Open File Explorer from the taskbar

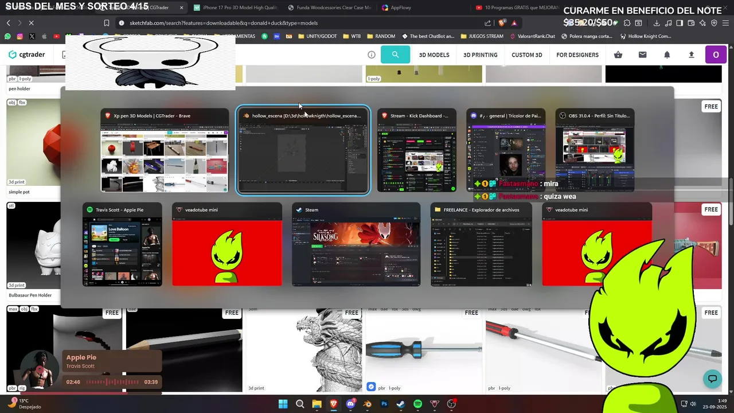pos(317,404)
